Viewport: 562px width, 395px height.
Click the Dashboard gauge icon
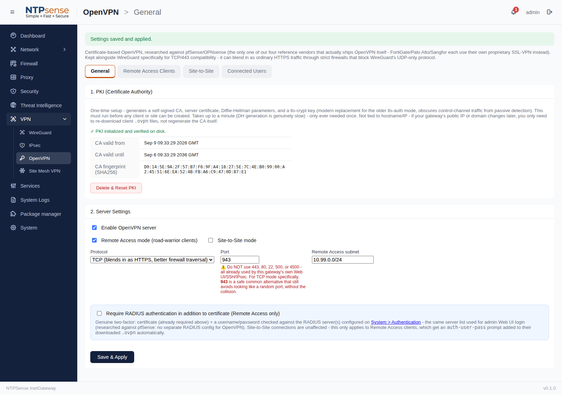(x=13, y=35)
